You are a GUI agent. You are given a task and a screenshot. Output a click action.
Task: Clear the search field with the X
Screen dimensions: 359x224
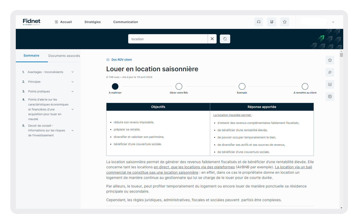pos(212,39)
